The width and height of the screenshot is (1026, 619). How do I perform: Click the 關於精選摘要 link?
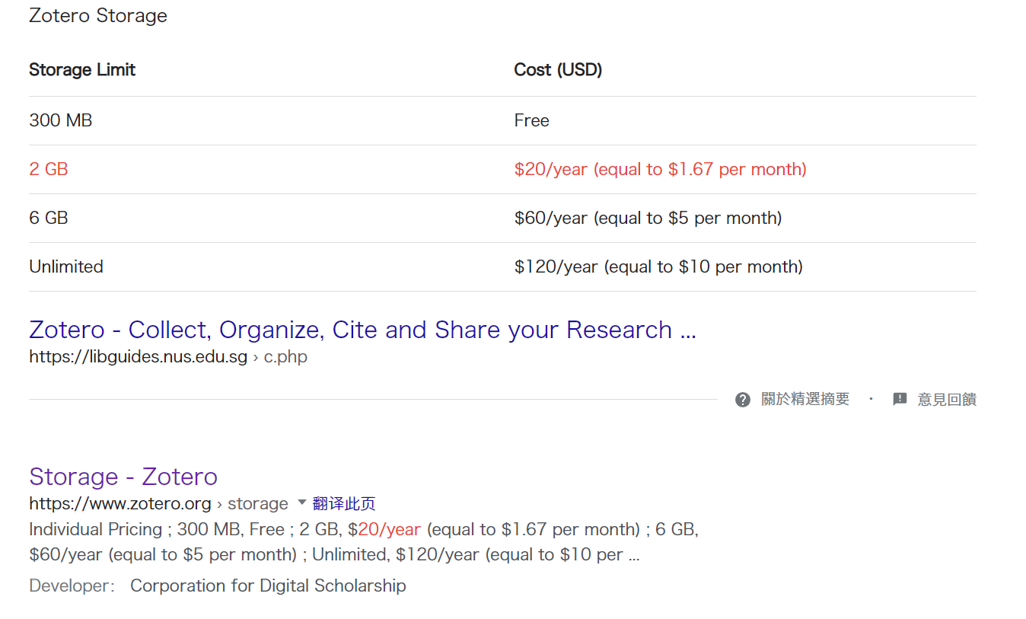click(805, 400)
